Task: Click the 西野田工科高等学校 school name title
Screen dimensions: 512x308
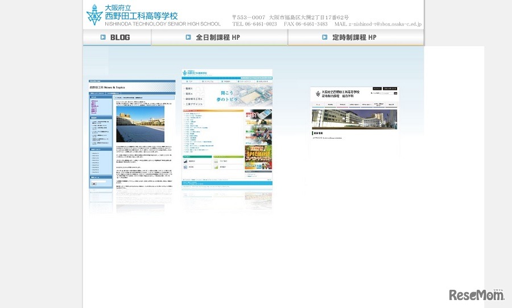Action: coord(142,16)
